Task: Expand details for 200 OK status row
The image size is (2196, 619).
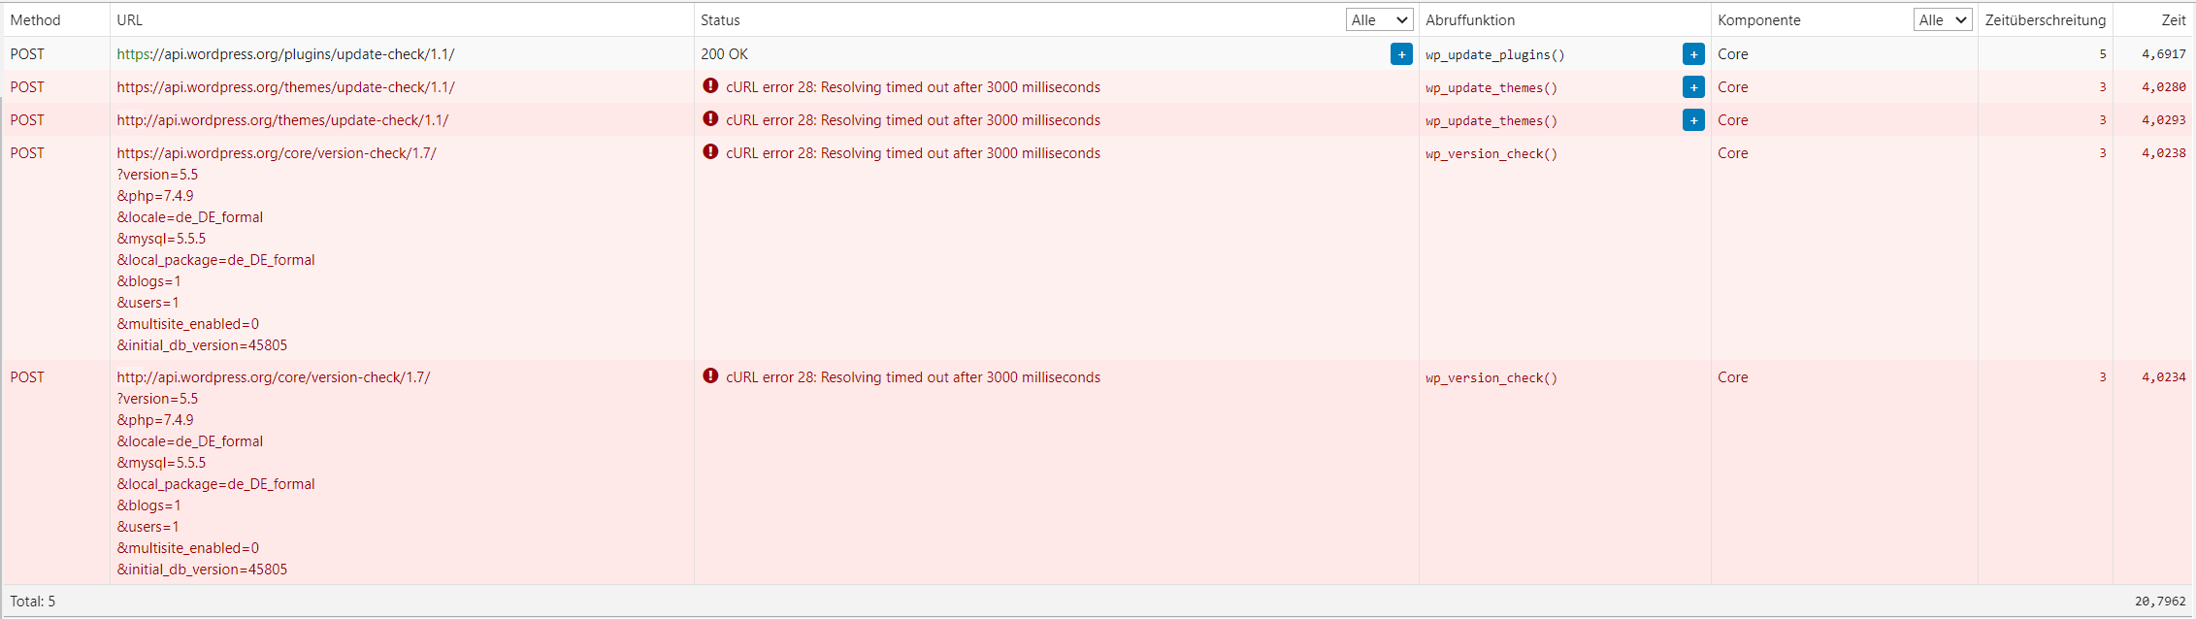Action: pos(1401,54)
